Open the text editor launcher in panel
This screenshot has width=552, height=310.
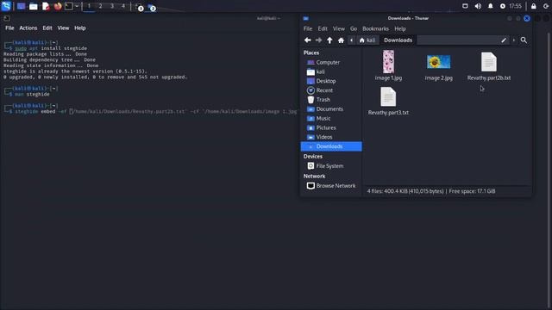tap(46, 6)
